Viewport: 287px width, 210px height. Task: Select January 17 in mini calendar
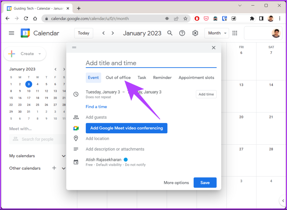[29, 98]
